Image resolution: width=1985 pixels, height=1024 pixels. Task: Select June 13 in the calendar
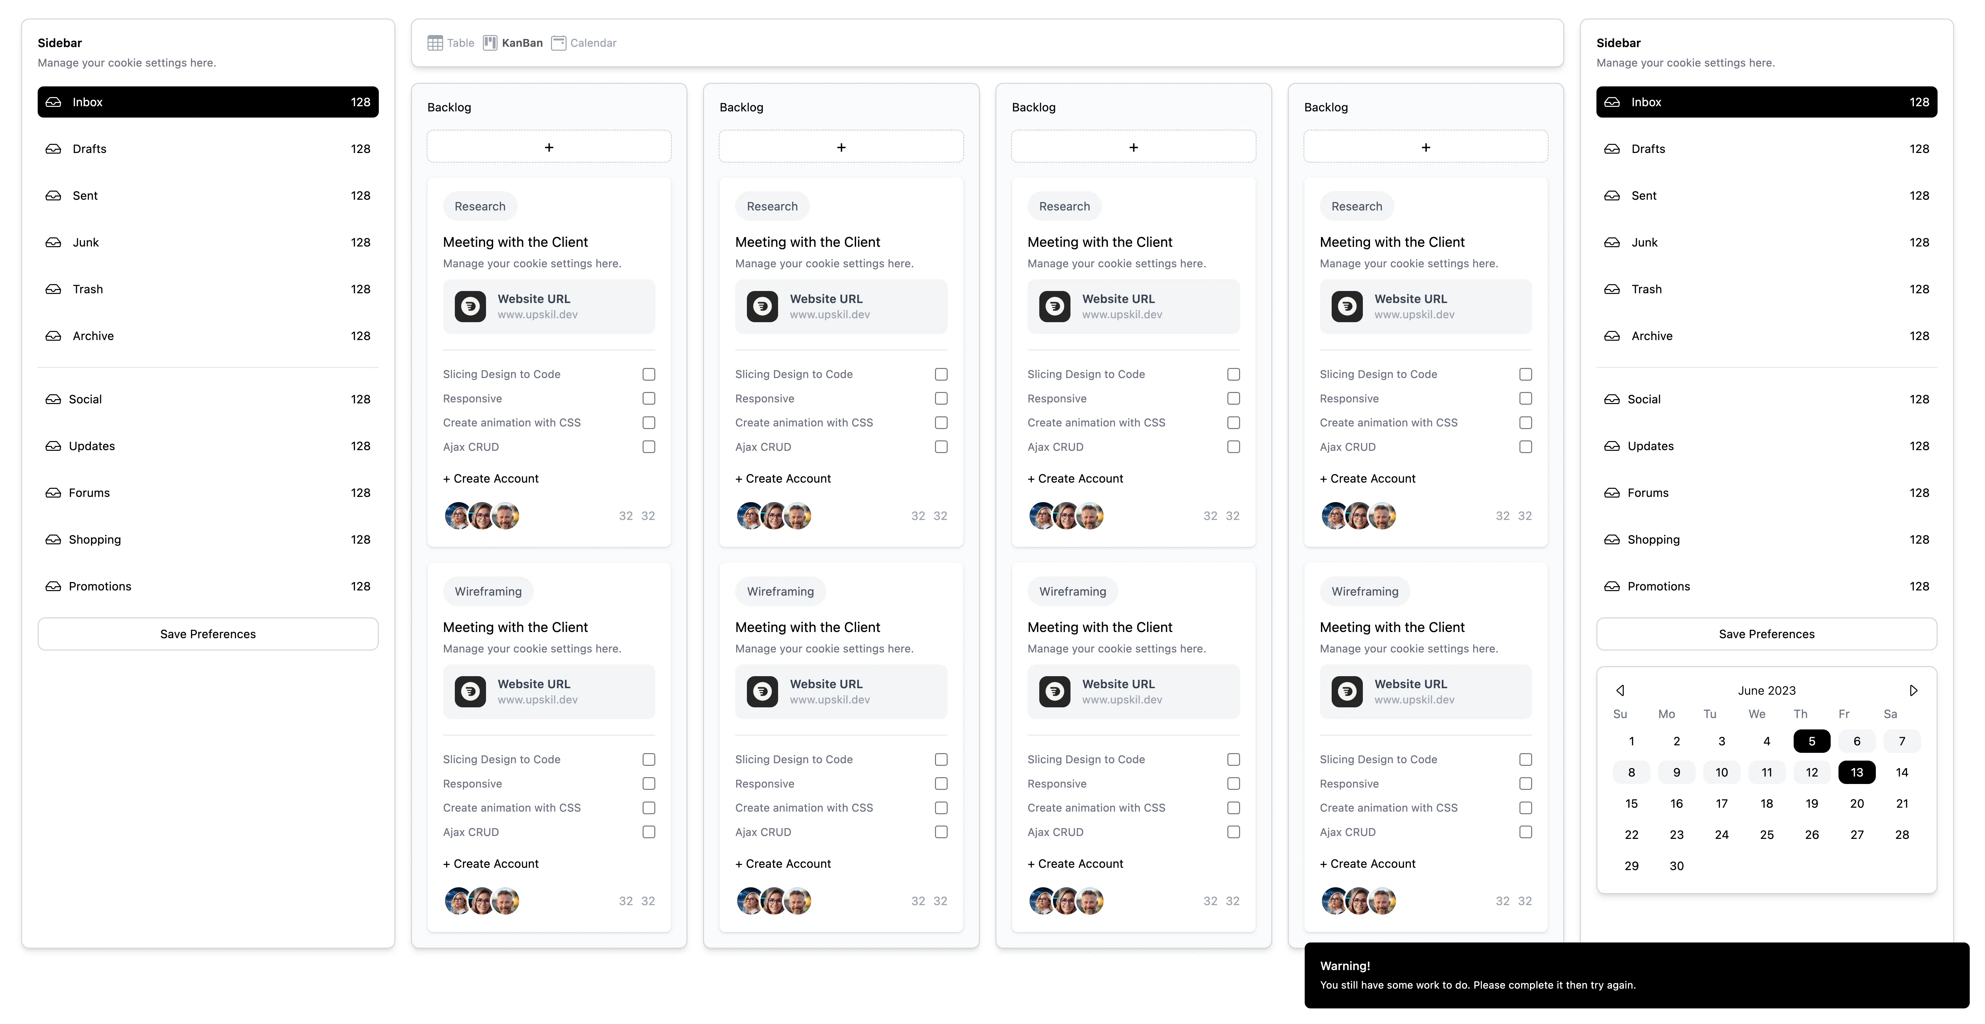click(1856, 772)
